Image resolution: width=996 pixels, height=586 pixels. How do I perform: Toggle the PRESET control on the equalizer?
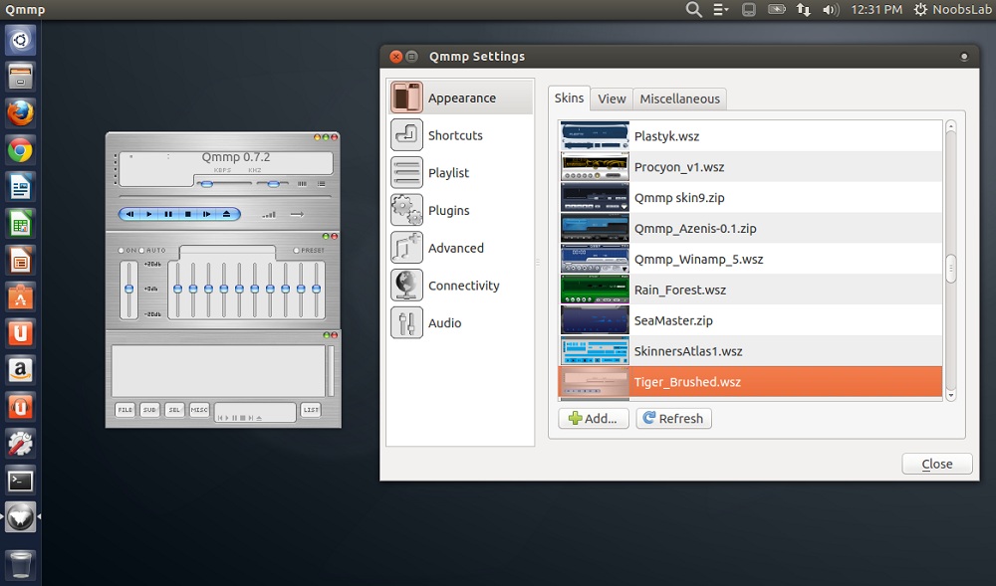click(x=296, y=250)
